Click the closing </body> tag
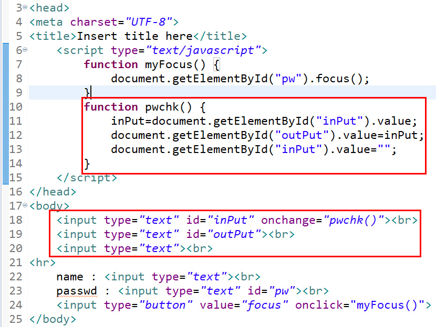Viewport: 436px width, 327px height. pyautogui.click(x=53, y=319)
